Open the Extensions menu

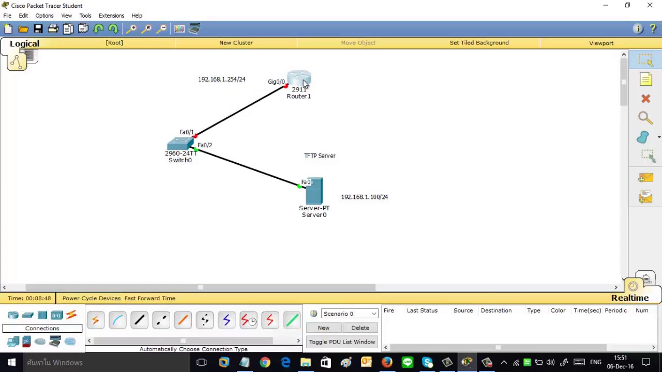click(x=111, y=16)
